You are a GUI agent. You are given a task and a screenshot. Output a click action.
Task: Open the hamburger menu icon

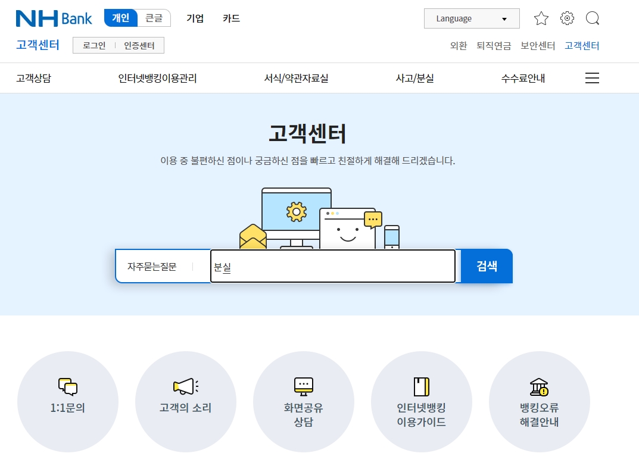click(x=592, y=77)
